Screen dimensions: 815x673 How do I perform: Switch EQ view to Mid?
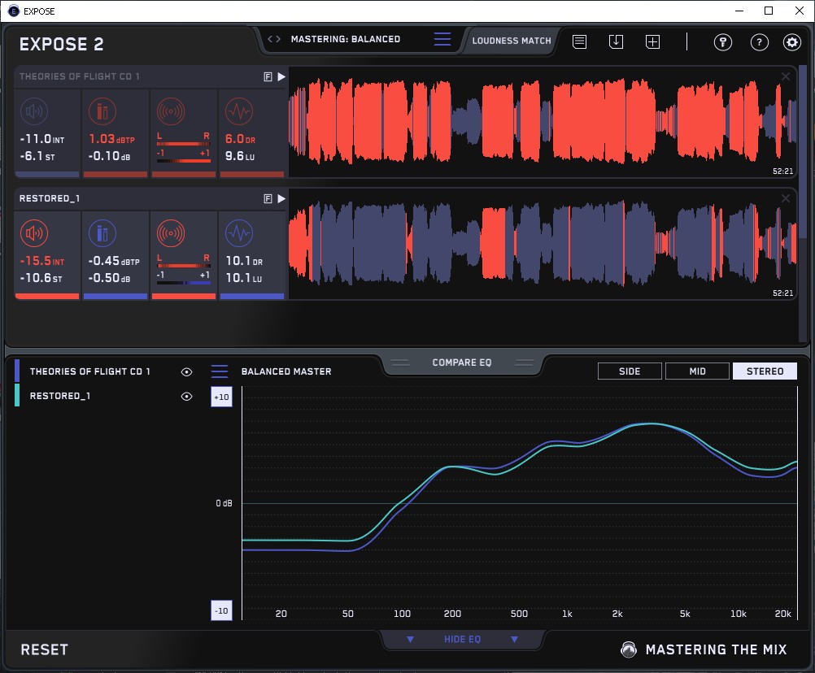coord(697,371)
